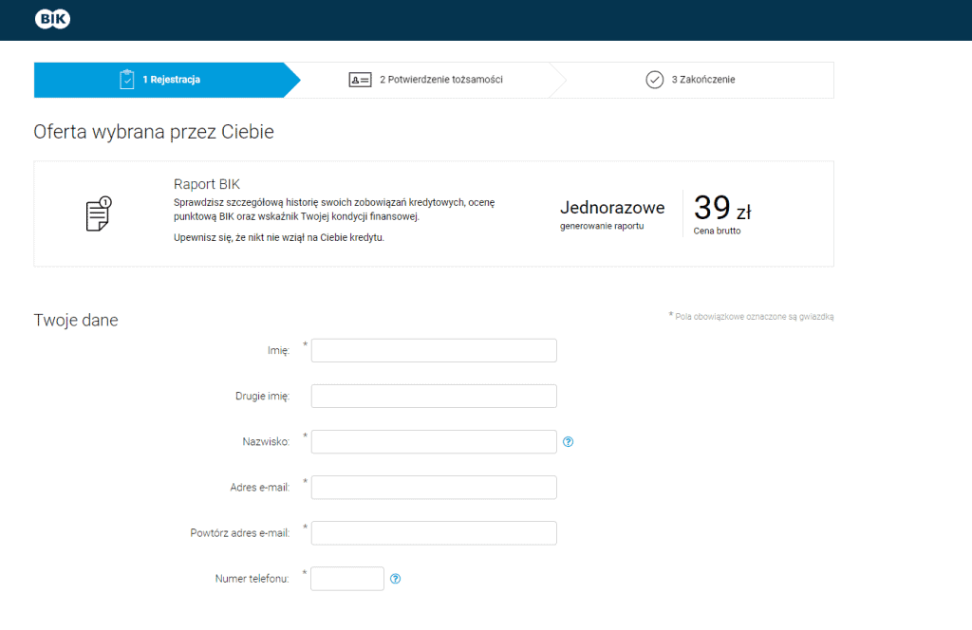The height and width of the screenshot is (630, 972).
Task: Click the required fields note with asterisk
Action: coord(751,316)
